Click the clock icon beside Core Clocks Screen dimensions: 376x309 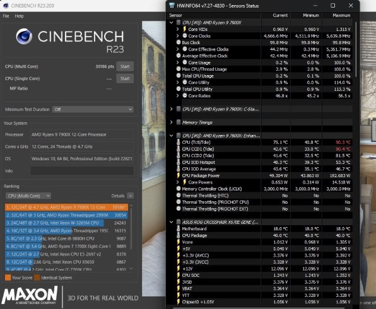[185, 36]
